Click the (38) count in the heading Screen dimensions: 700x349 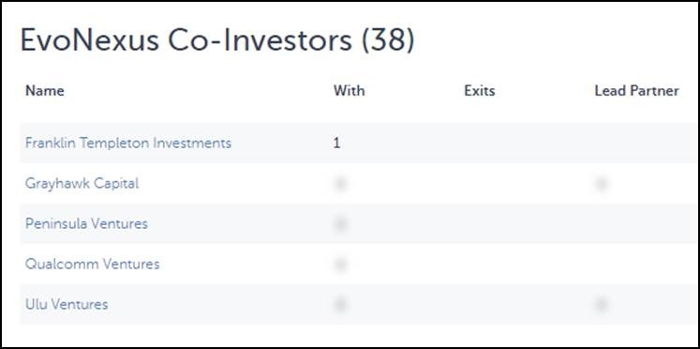(x=388, y=41)
